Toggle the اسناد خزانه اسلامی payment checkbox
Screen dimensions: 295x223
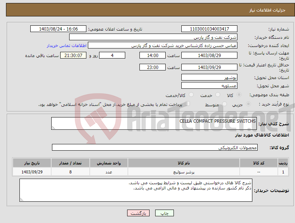188,103
